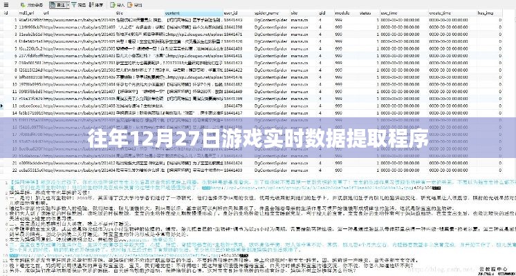Open the hamburger menu in the toolbar
This screenshot has width=516, height=276.
coord(6,5)
